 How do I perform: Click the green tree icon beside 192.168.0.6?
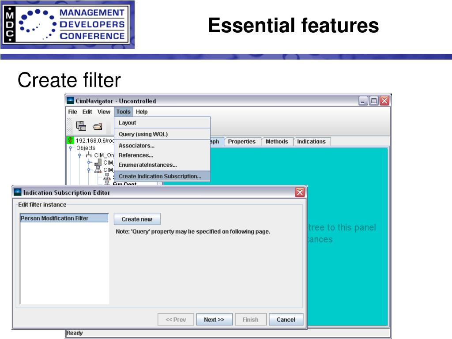(x=70, y=140)
